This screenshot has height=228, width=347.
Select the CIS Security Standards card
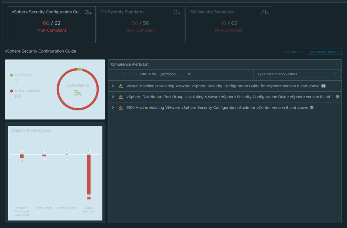point(140,24)
